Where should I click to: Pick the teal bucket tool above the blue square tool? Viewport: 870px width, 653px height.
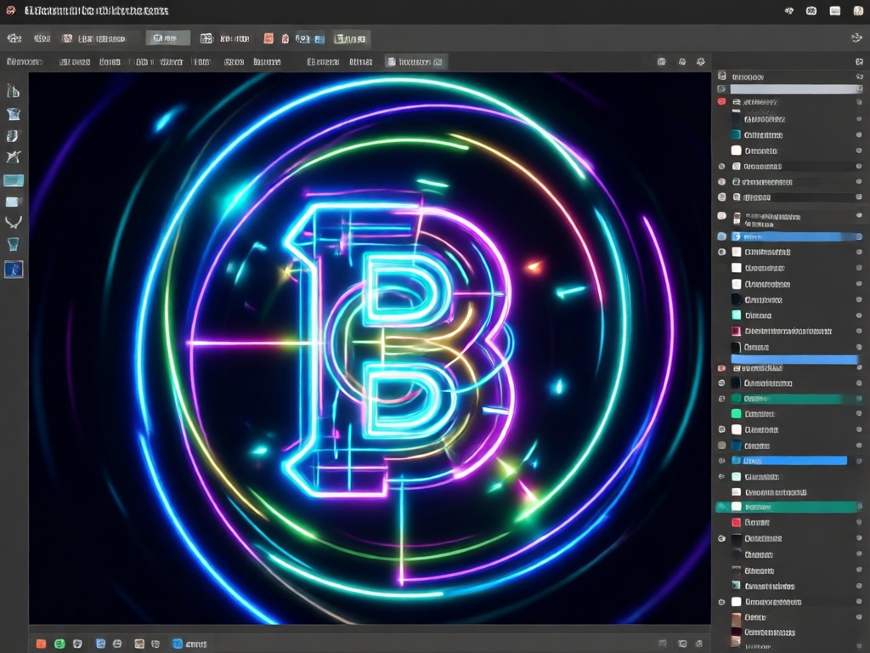point(14,244)
